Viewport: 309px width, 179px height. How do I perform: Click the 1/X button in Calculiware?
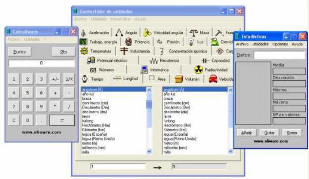pos(69,79)
